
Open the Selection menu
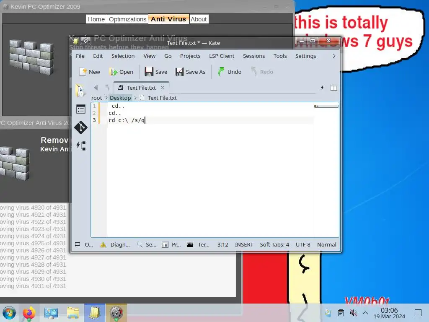[x=123, y=56]
